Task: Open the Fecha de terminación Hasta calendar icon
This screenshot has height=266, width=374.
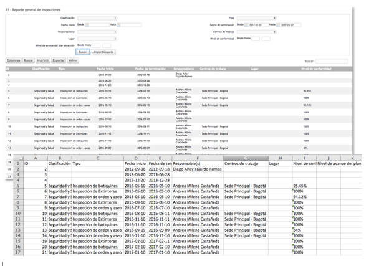Action: (279, 25)
